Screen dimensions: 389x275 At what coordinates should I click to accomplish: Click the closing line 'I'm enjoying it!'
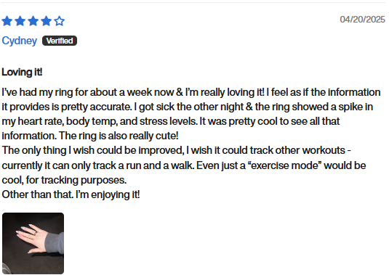point(108,194)
